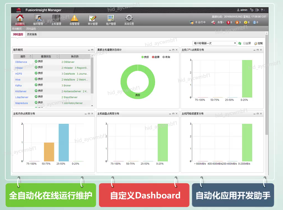Open the KrbServer service link
Viewport: 283px width, 210px height.
[21, 91]
